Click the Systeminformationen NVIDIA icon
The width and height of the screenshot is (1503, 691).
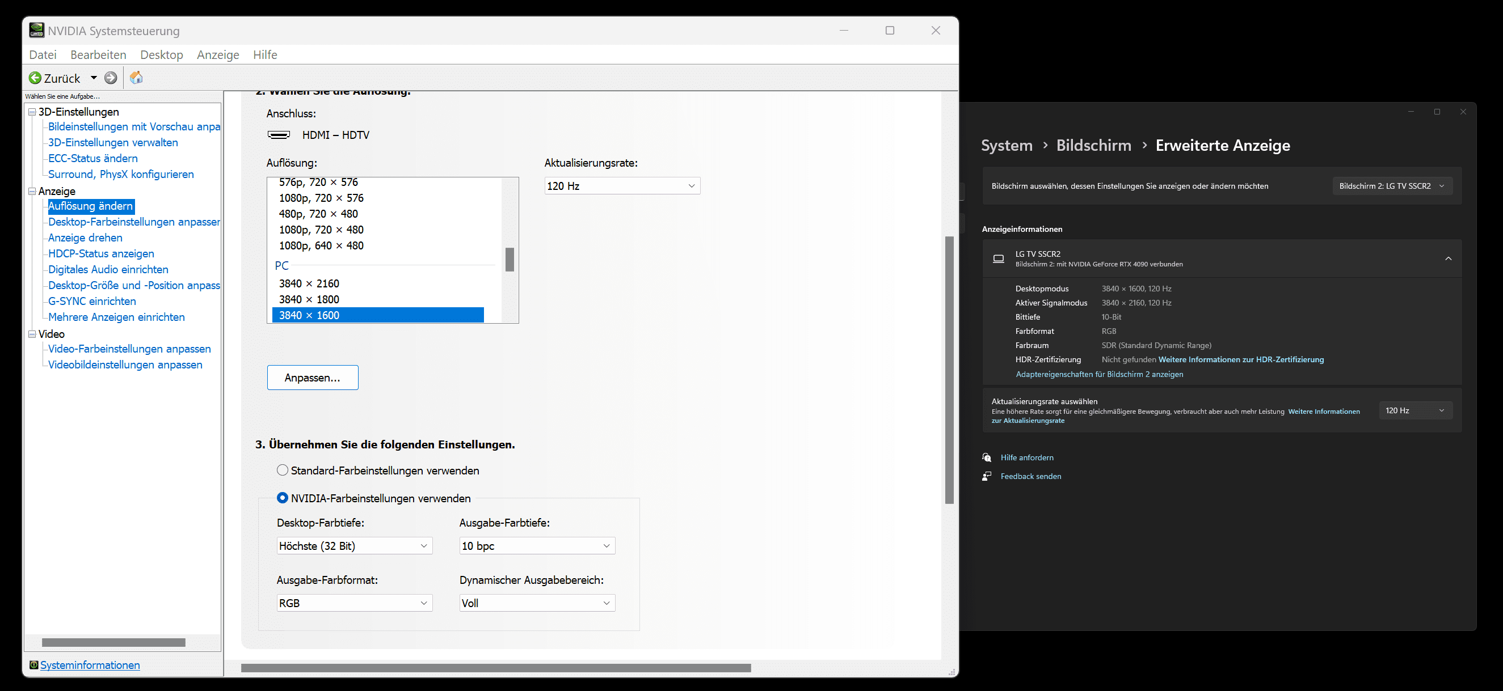(34, 665)
